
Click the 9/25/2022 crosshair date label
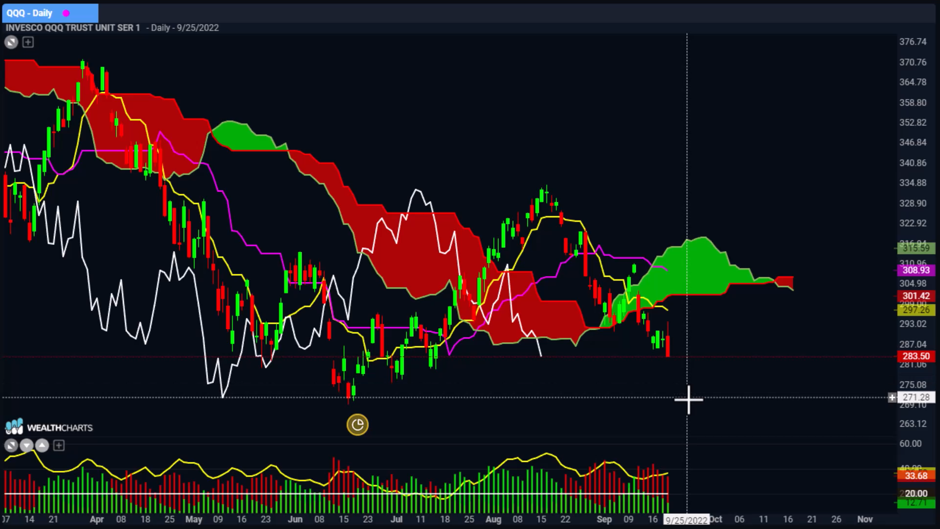coord(686,520)
